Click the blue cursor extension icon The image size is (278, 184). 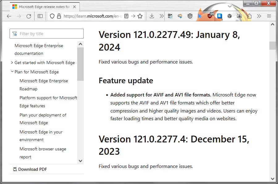tap(200, 16)
